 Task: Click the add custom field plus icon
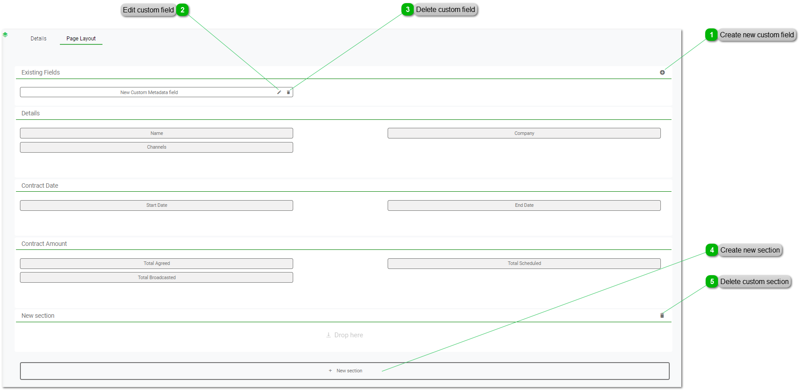pos(662,72)
